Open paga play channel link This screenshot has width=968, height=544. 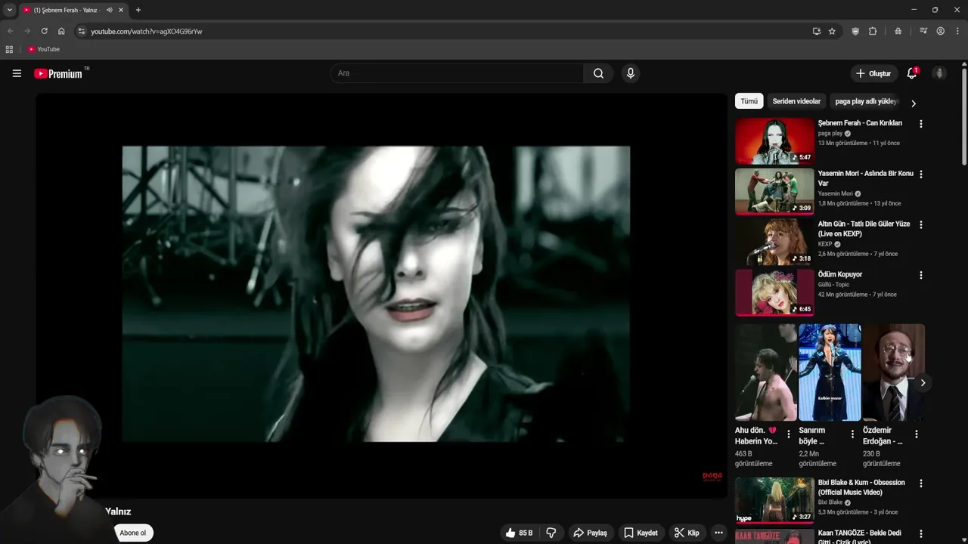click(830, 134)
